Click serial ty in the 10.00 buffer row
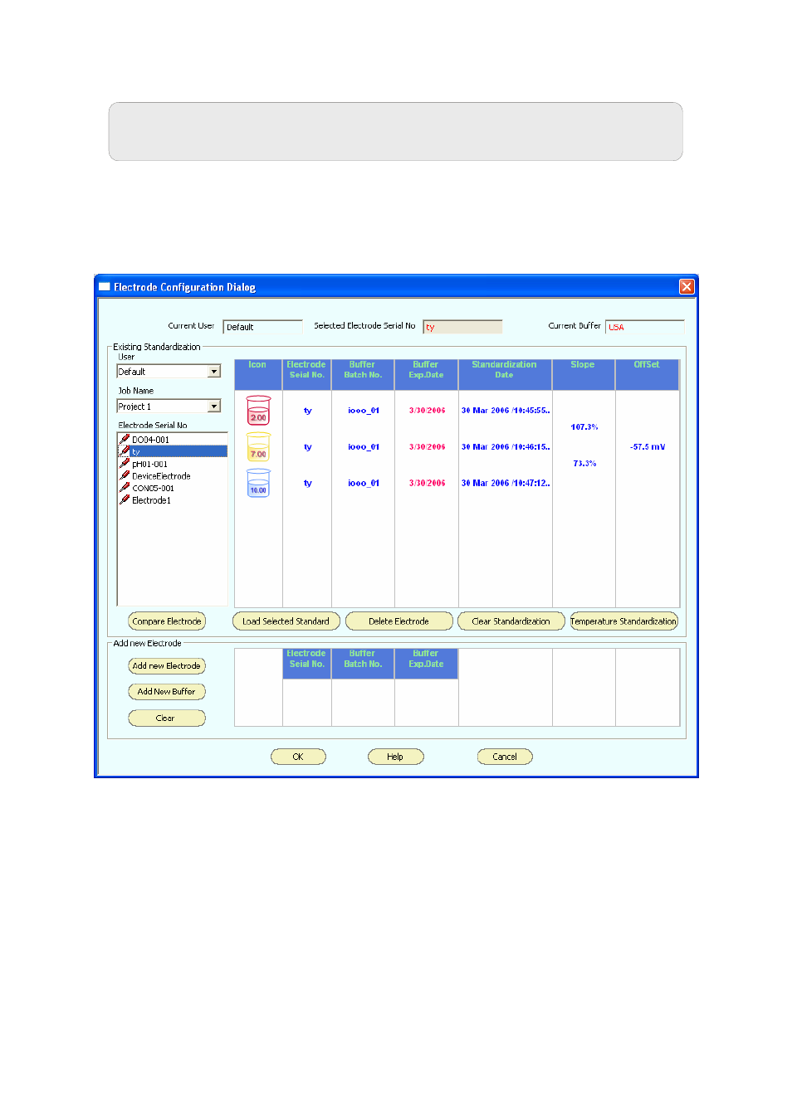The image size is (792, 1120). tap(307, 483)
